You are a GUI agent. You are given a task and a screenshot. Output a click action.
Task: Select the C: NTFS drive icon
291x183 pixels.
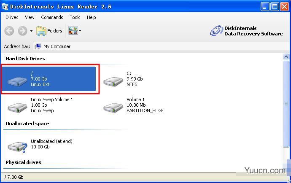click(113, 81)
